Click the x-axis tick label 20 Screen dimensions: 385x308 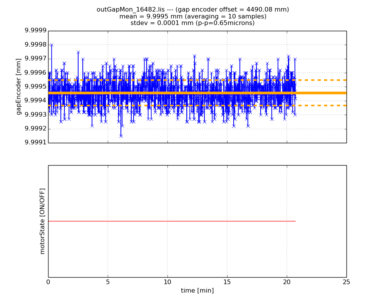point(287,282)
